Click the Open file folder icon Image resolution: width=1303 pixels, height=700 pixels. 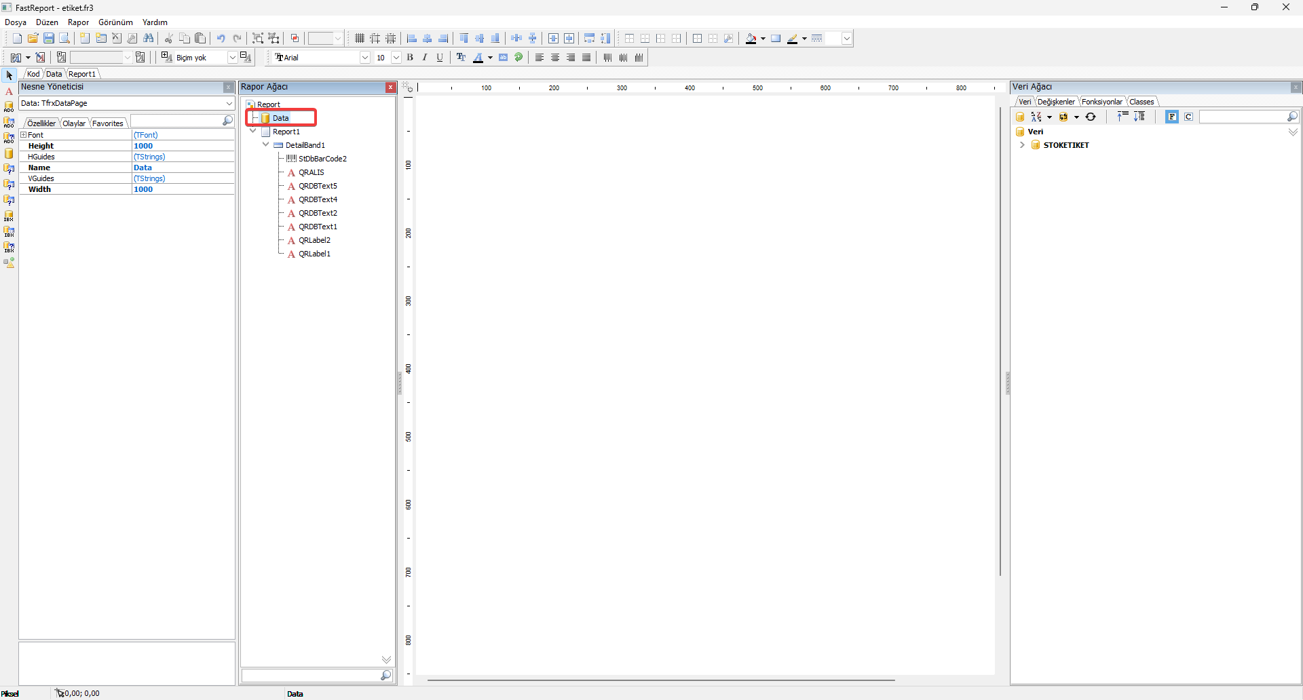click(x=33, y=39)
